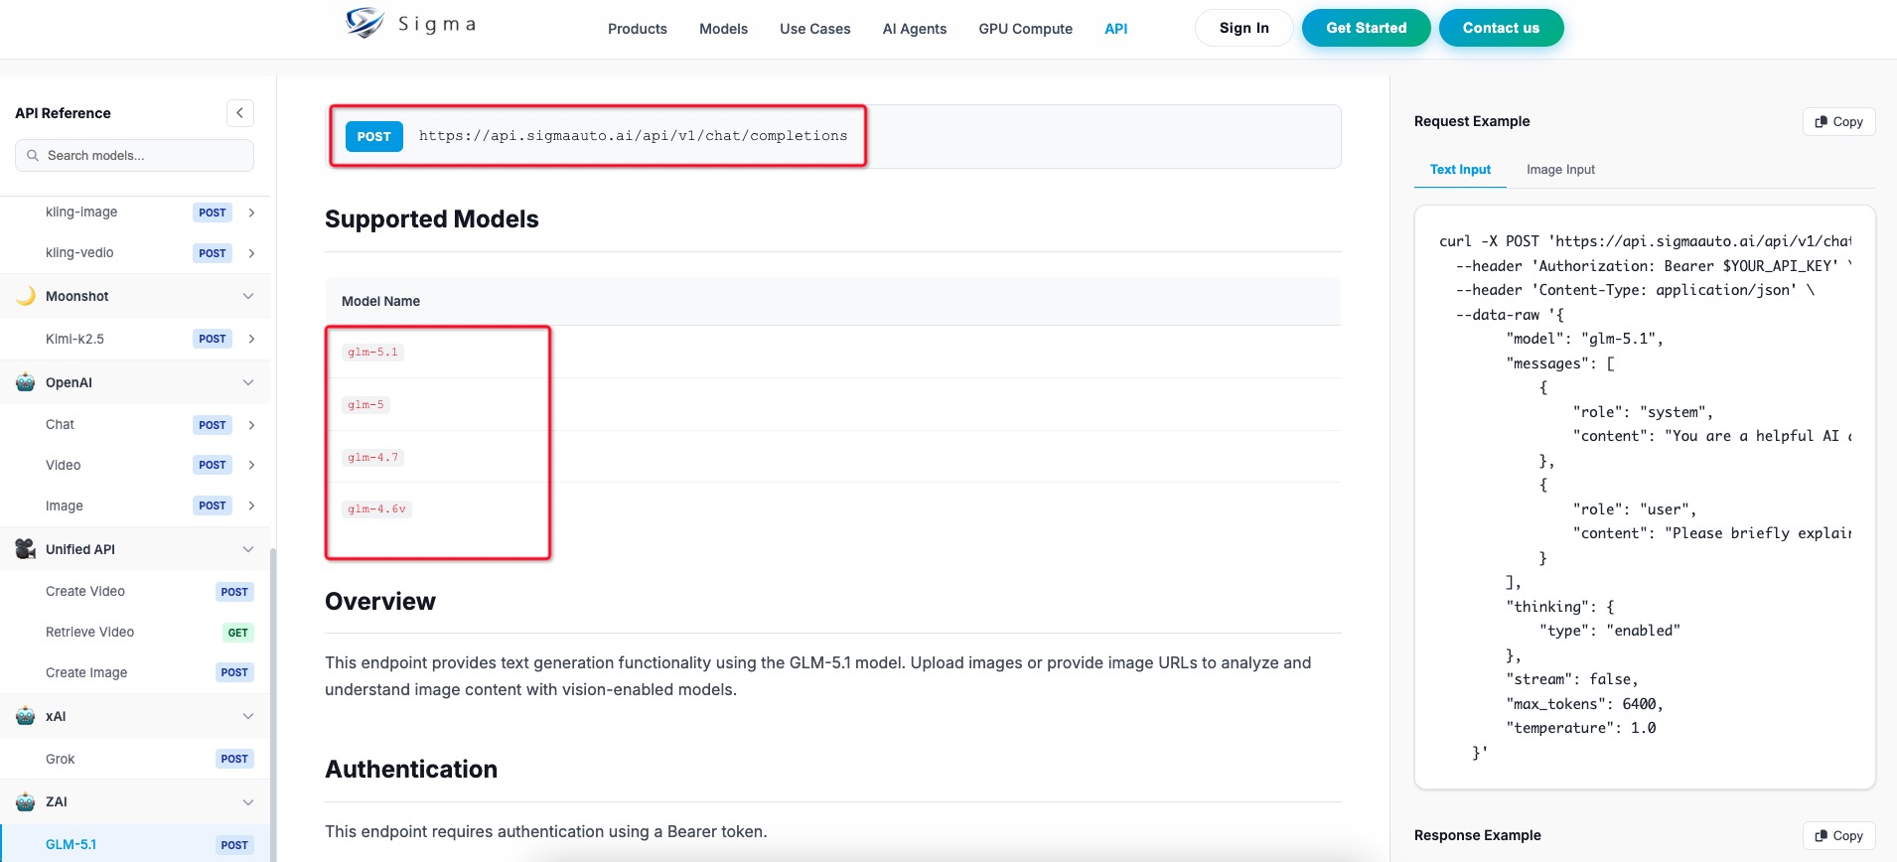Click the search magnifier icon
This screenshot has width=1897, height=862.
(x=33, y=156)
